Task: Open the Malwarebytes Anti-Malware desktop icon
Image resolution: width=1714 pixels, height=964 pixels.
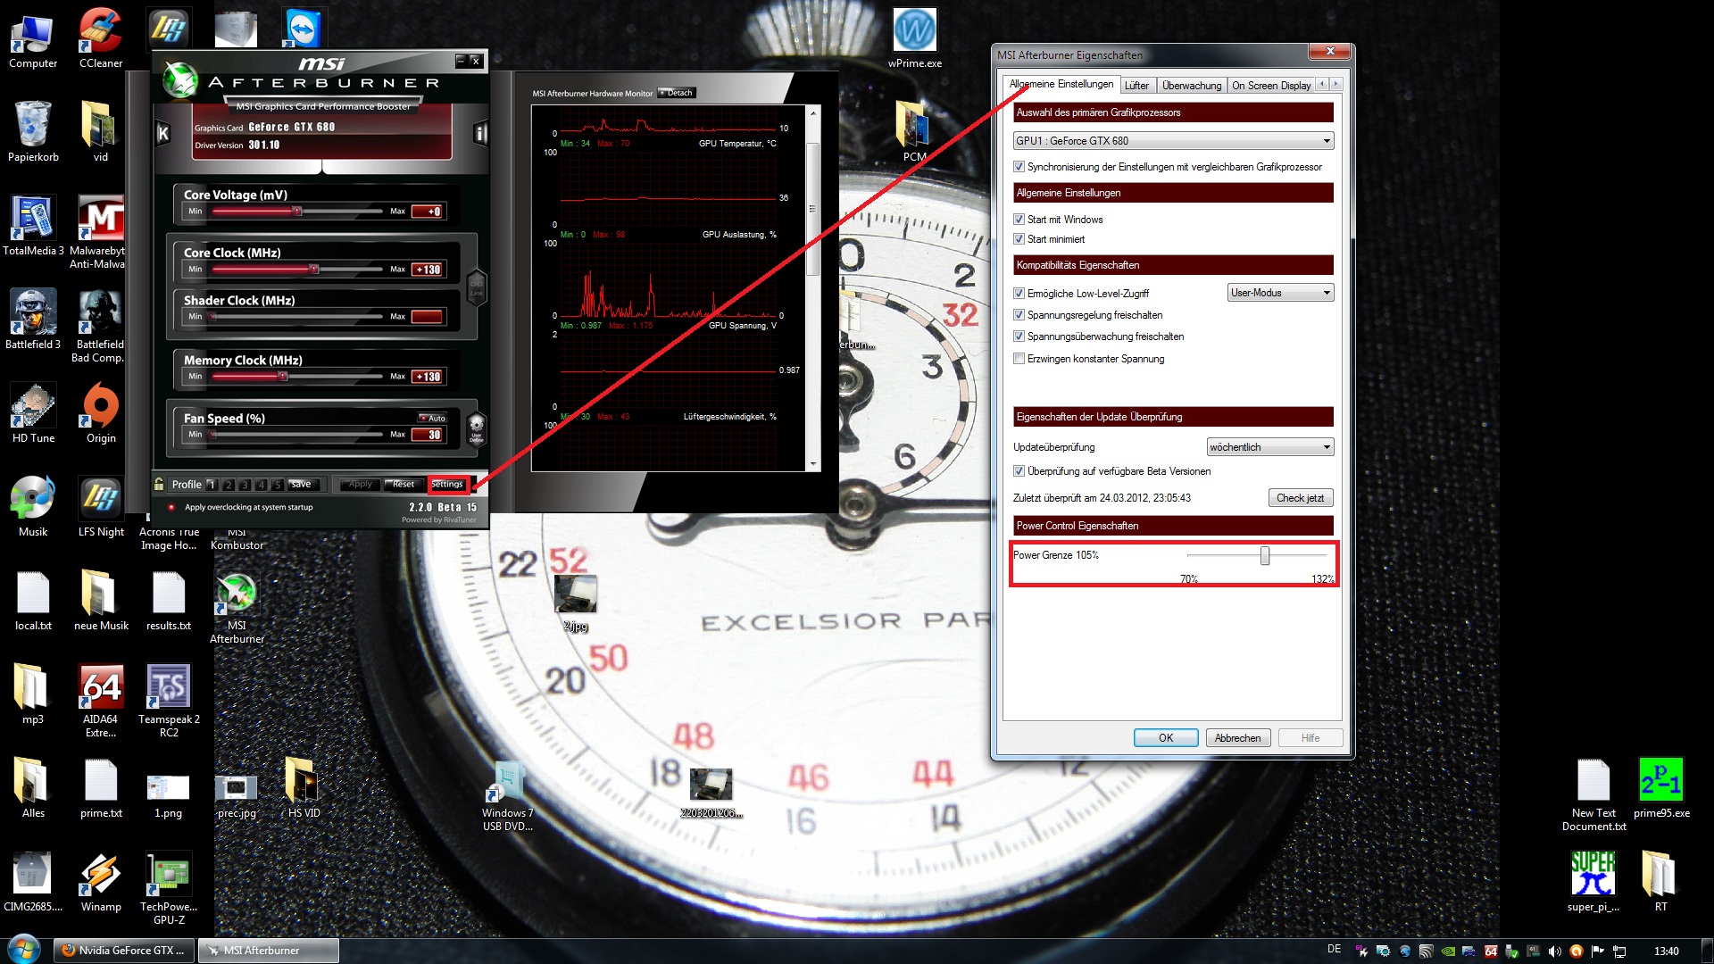Action: (101, 233)
